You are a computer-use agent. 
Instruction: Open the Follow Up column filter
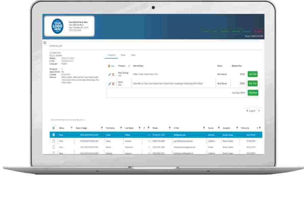point(260,128)
